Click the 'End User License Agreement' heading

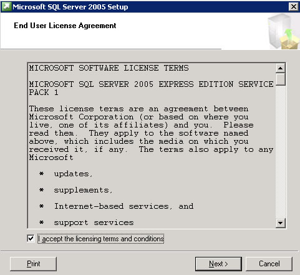coord(65,26)
